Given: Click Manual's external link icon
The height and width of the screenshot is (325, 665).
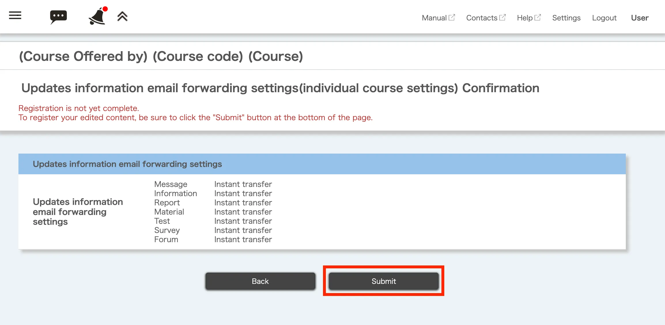Looking at the screenshot, I should click(452, 17).
